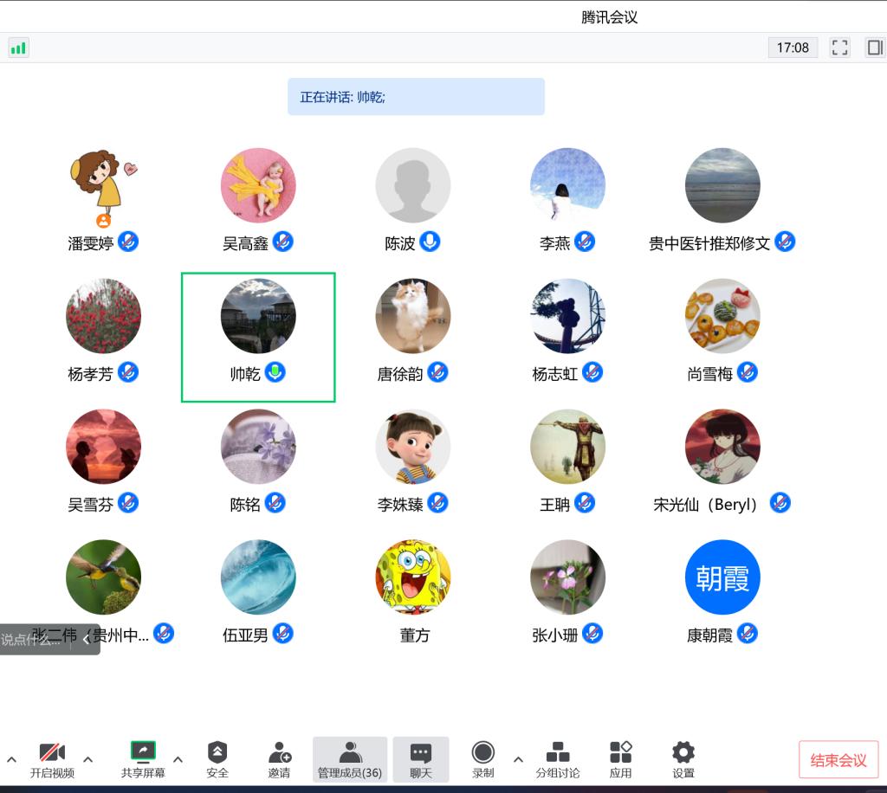887x793 pixels.
Task: Click the muted mic icon beside 张二伟
Action: (x=164, y=634)
